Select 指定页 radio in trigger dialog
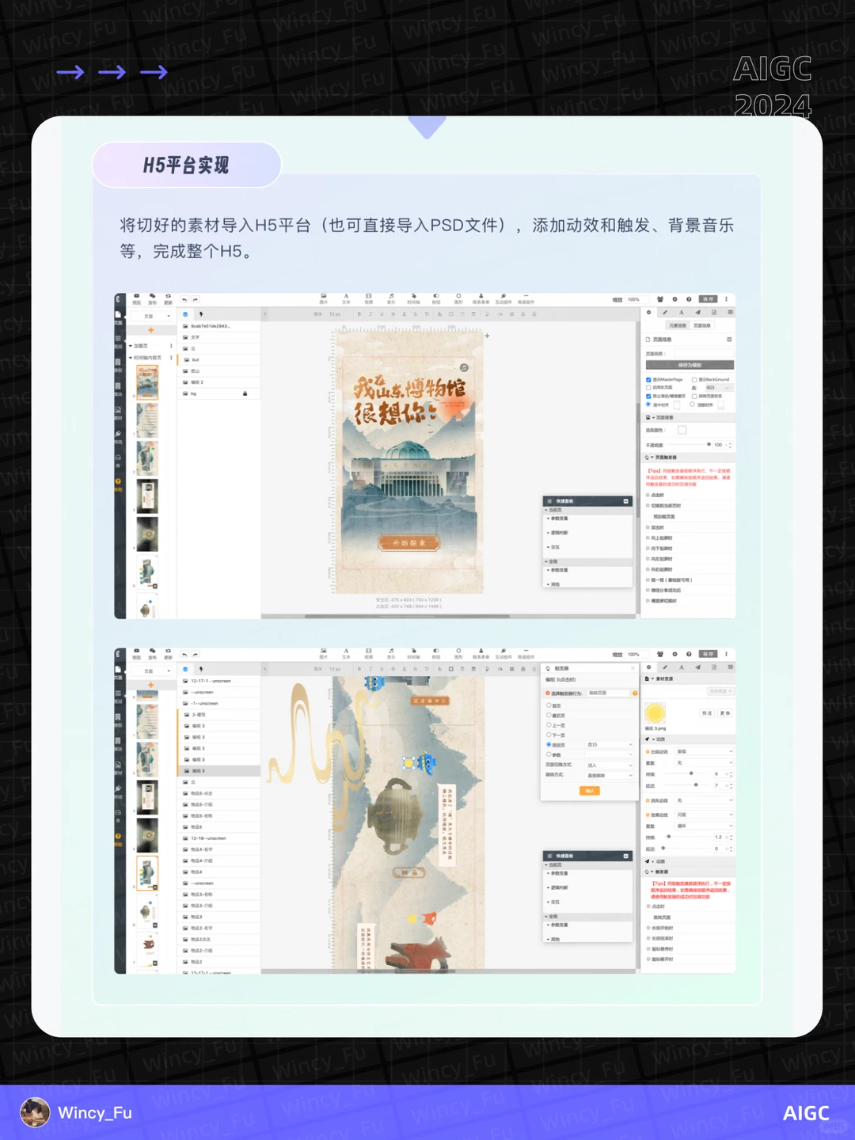Image resolution: width=855 pixels, height=1140 pixels. [x=549, y=745]
